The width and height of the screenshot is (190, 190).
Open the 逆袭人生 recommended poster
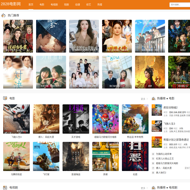(117, 36)
